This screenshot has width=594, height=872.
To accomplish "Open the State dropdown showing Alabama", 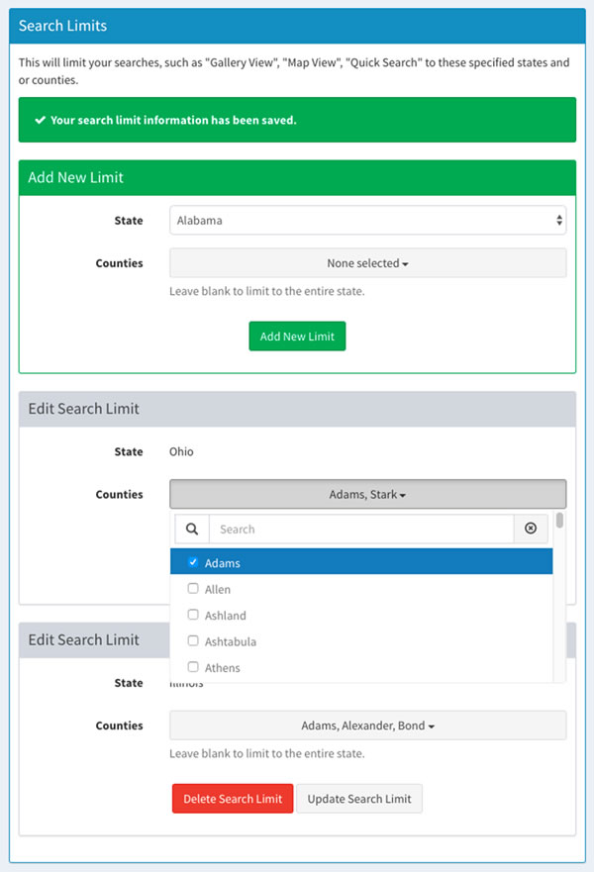I will coord(367,221).
